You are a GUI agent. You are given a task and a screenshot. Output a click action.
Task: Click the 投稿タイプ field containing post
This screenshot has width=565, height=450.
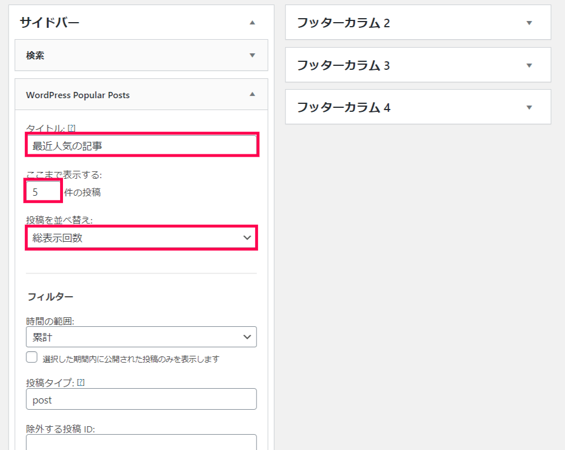[x=141, y=399]
